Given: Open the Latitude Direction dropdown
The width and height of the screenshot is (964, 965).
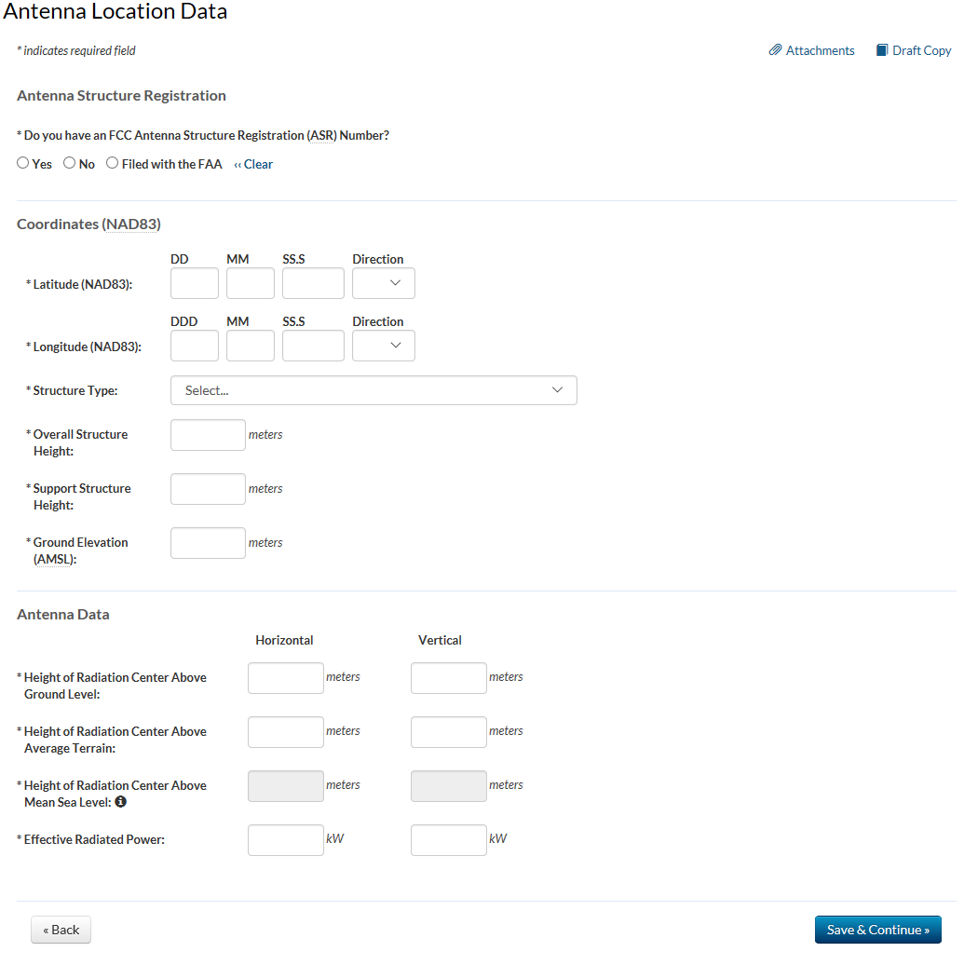Looking at the screenshot, I should coord(384,283).
